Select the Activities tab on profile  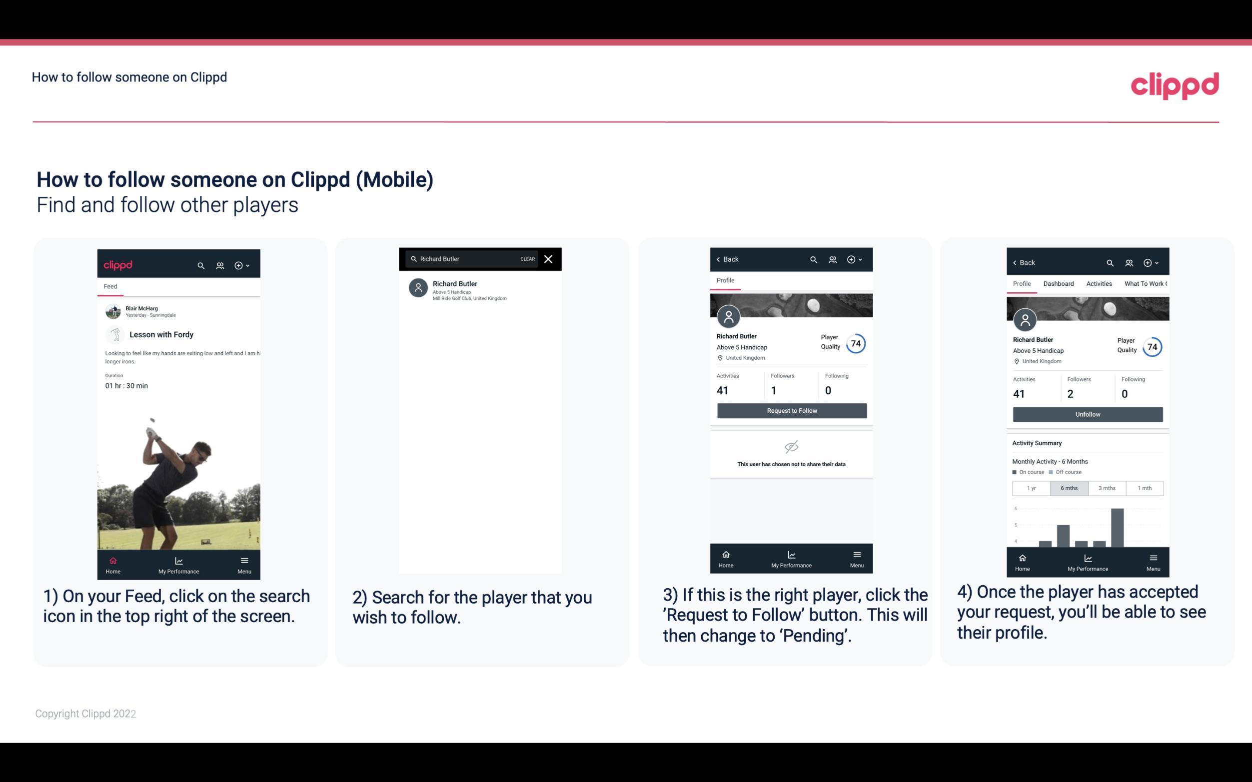pos(1099,284)
